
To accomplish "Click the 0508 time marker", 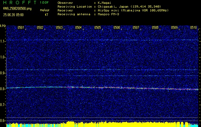I will 155,28.
